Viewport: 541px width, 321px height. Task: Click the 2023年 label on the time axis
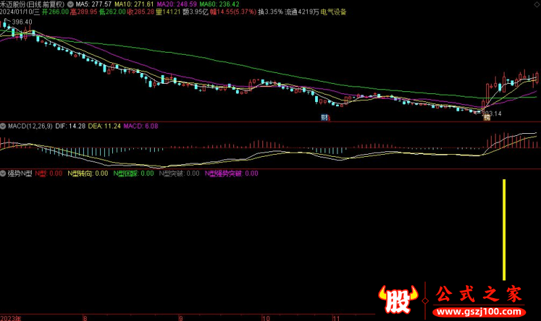(x=11, y=316)
